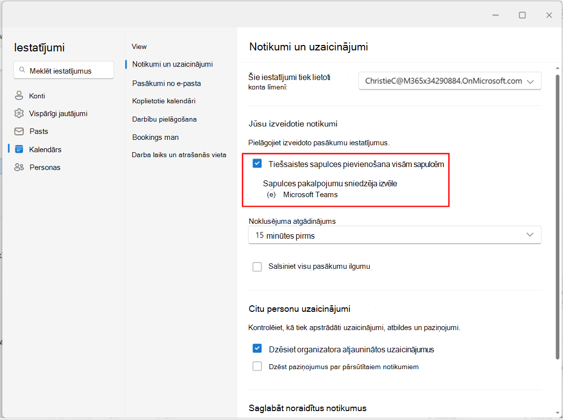Go to Vispārīgi jautājumi category
This screenshot has height=420, width=563.
[x=58, y=114]
